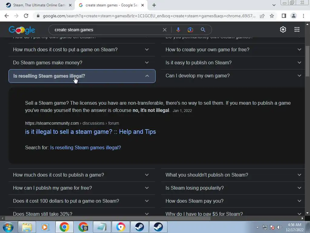
Task: Expand "How much does it cost to put a game on Steam?"
Action: click(82, 49)
